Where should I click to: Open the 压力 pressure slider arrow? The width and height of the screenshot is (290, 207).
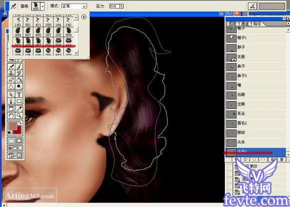121,6
